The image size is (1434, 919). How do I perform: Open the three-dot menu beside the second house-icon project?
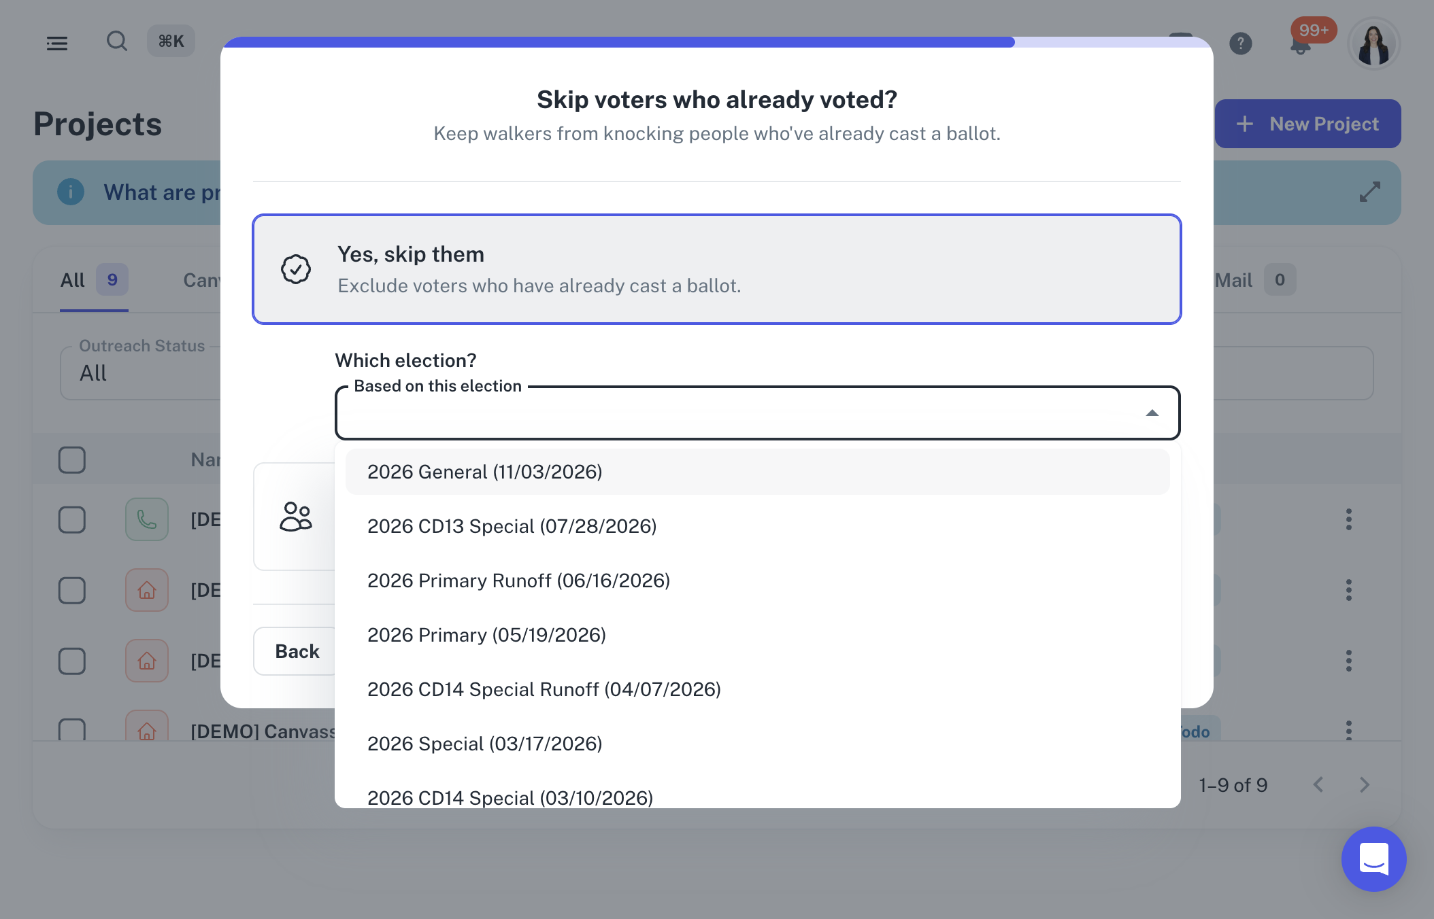tap(1348, 661)
